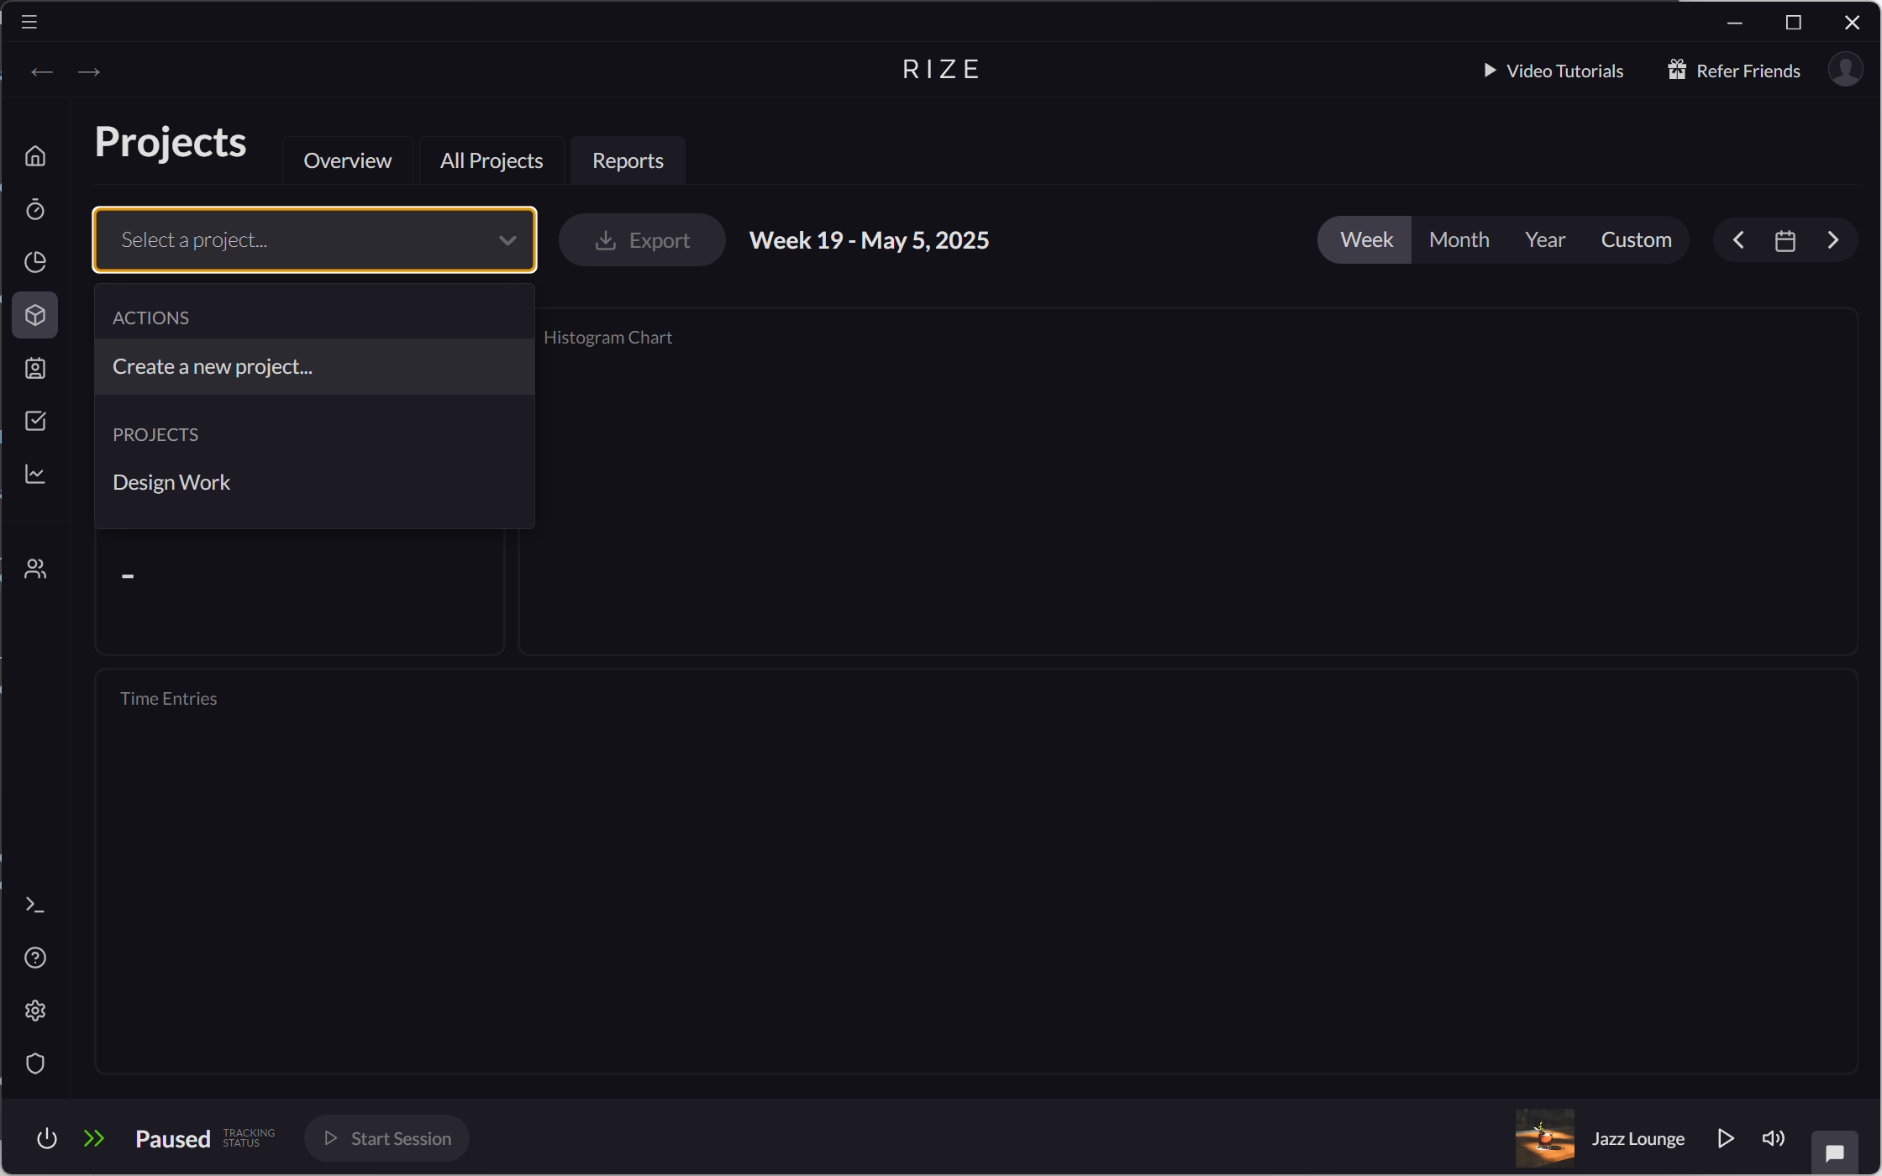Switch to the All Projects tab
Viewport: 1882px width, 1176px height.
point(491,160)
